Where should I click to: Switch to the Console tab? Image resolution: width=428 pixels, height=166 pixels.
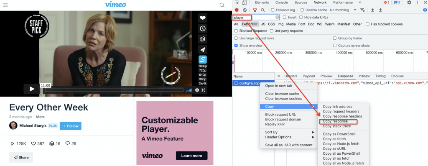(x=281, y=3)
